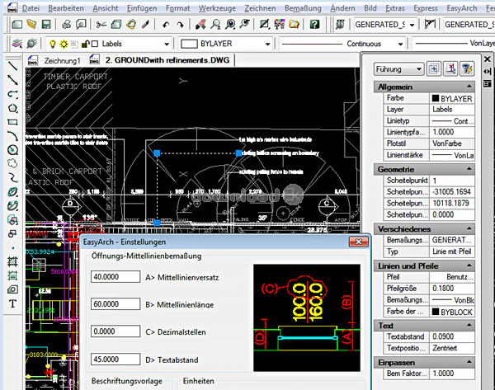Open the EasyArch menu
The image size is (495, 390).
[461, 8]
